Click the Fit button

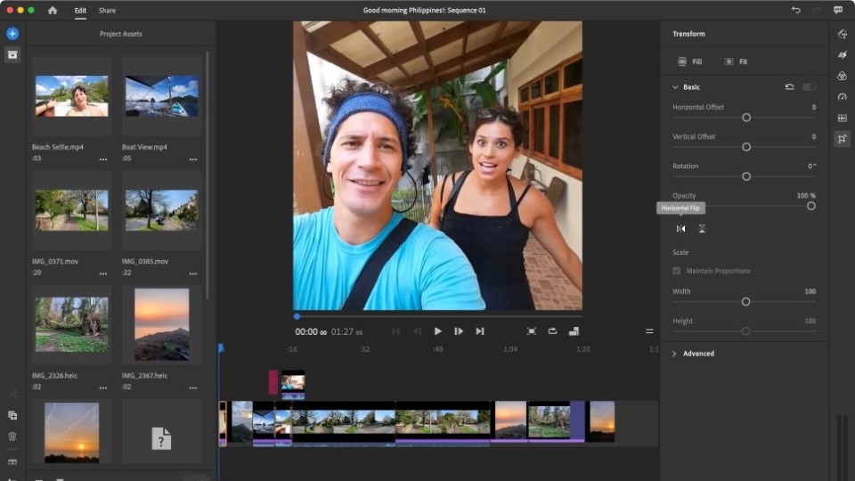point(736,61)
